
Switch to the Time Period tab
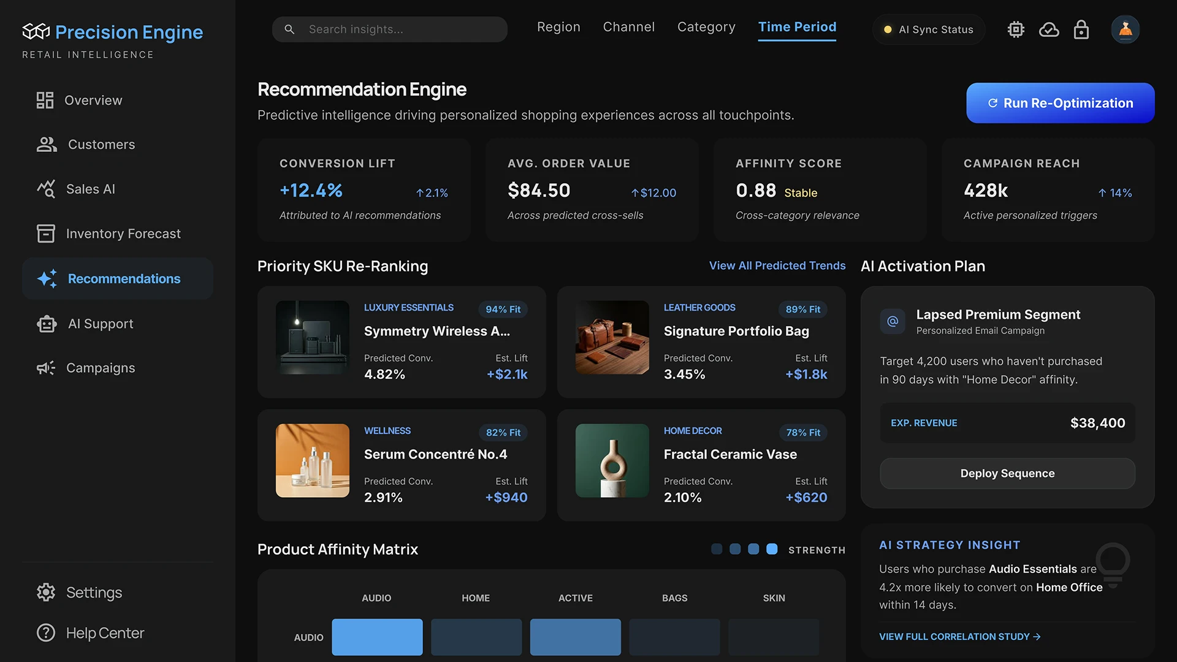point(797,26)
